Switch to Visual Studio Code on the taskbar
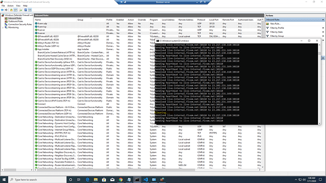This screenshot has width=326, height=183. tap(146, 180)
